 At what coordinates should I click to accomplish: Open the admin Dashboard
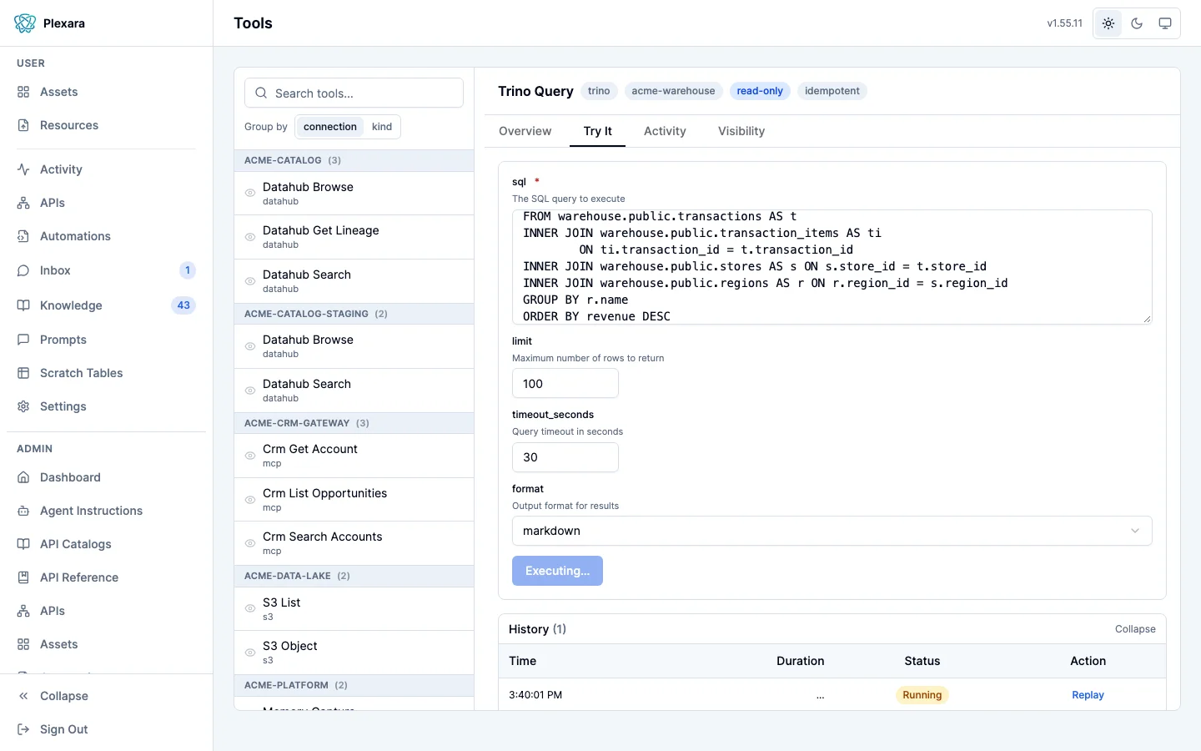coord(106,477)
